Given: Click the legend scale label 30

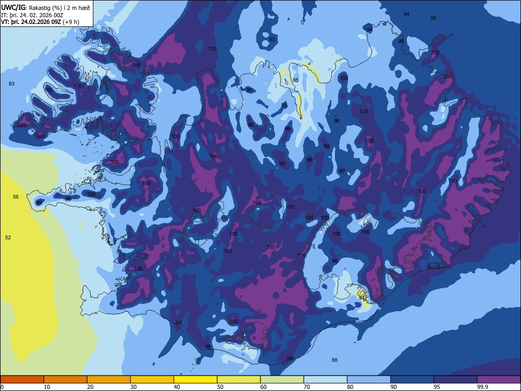Looking at the screenshot, I should point(133,387).
